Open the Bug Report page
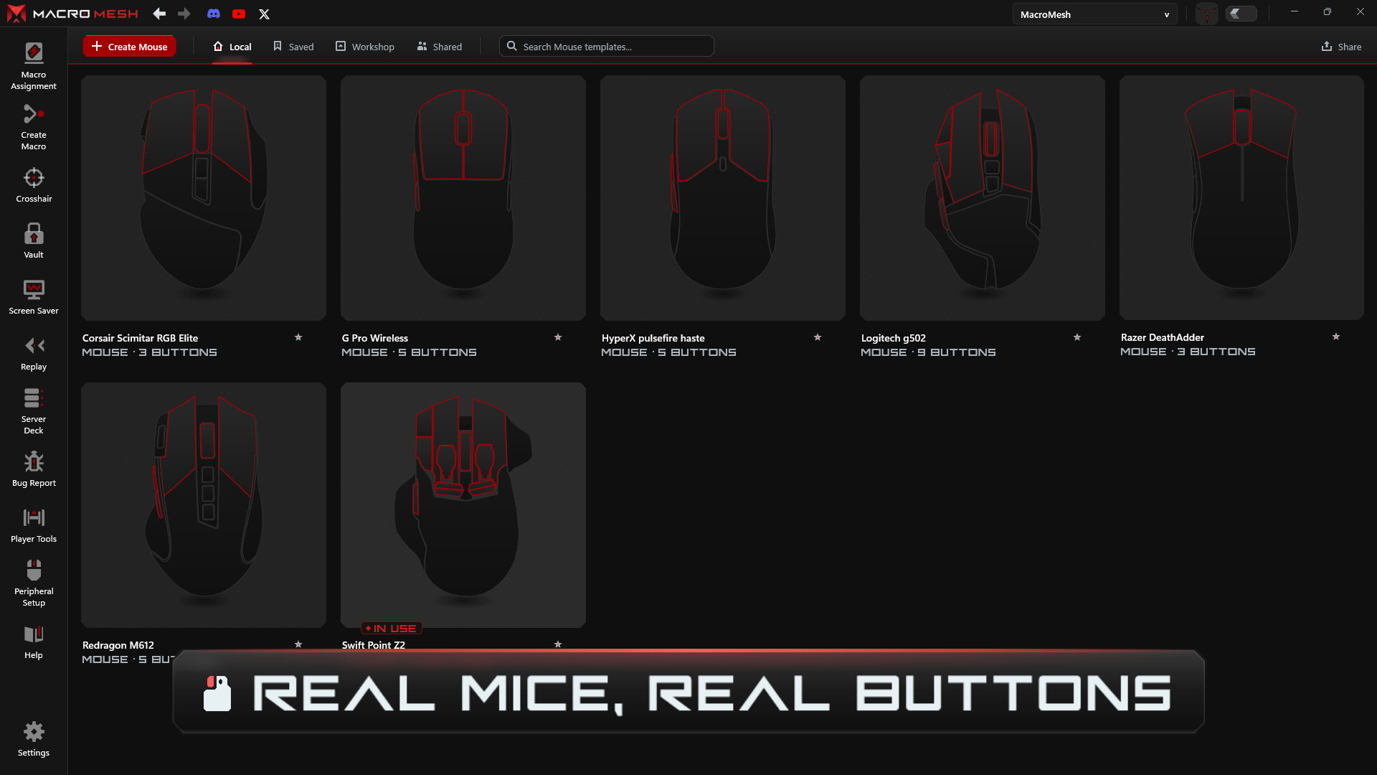Screen dimensions: 1377x775 click(34, 469)
